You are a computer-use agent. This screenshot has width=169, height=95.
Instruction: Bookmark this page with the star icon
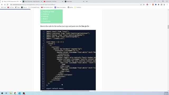[x=144, y=5]
